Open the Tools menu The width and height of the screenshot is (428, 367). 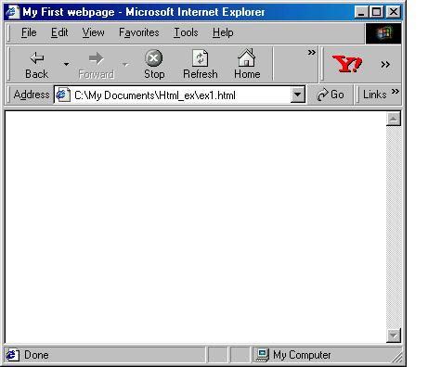[x=186, y=32]
